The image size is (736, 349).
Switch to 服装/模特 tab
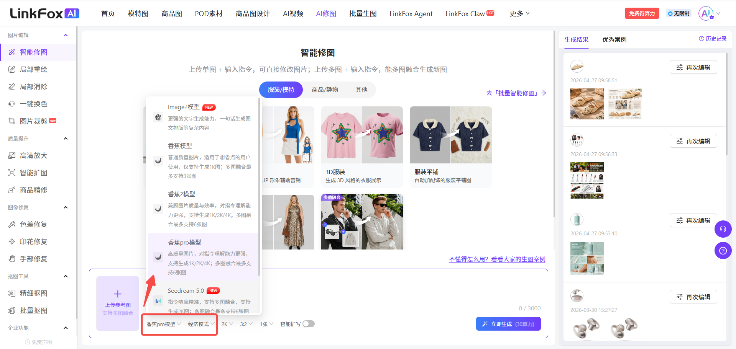(x=281, y=90)
